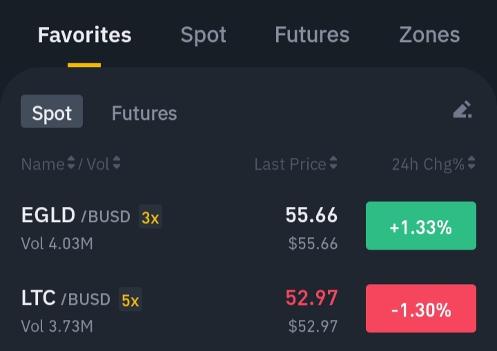
Task: Sort by Name using arrow icon
Action: (71, 163)
